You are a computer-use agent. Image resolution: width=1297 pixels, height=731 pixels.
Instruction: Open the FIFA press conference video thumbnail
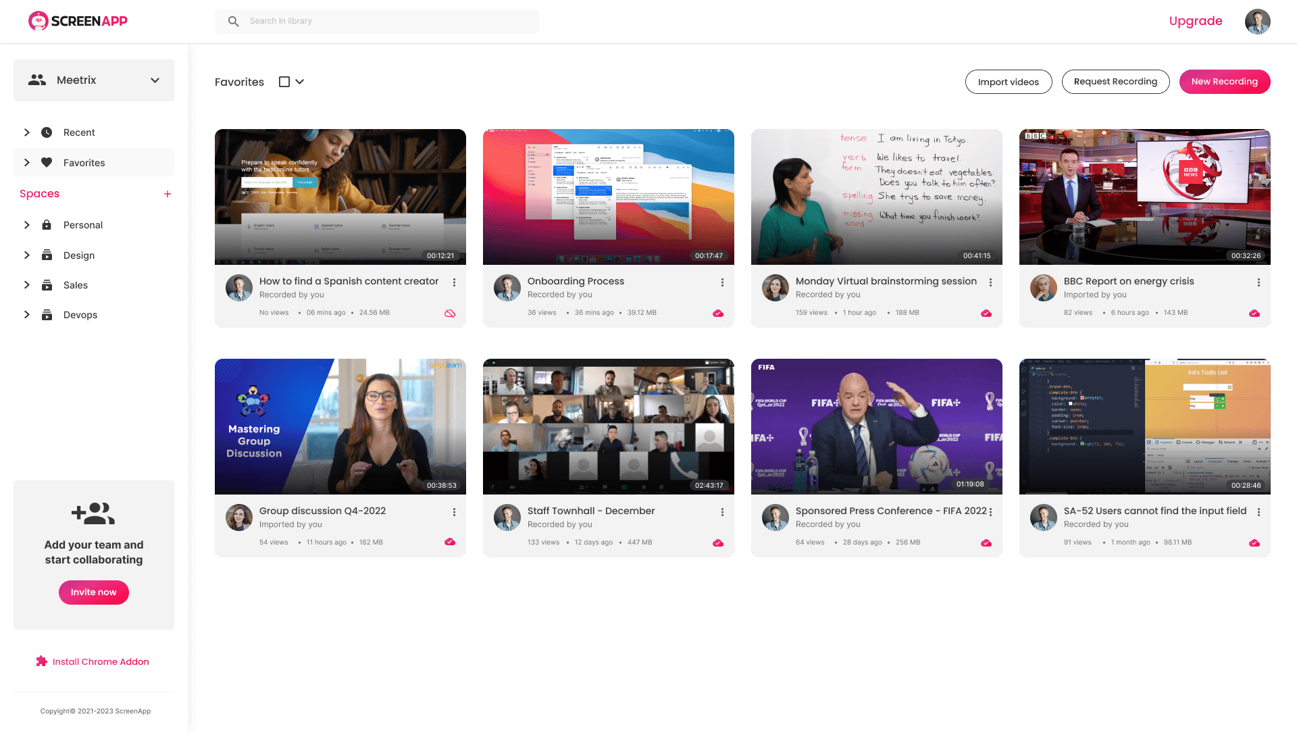pyautogui.click(x=877, y=426)
